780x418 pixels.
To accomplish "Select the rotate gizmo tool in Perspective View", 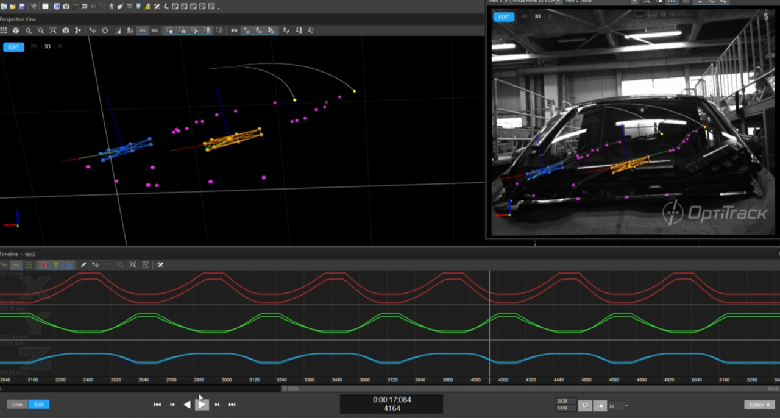I will (x=105, y=30).
